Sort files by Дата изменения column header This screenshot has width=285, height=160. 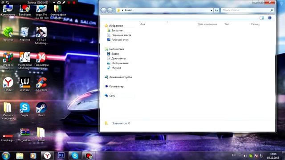click(208, 24)
